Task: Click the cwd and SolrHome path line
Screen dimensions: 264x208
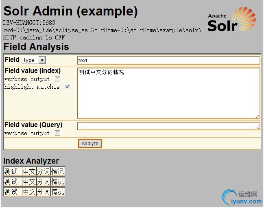Action: [103, 30]
